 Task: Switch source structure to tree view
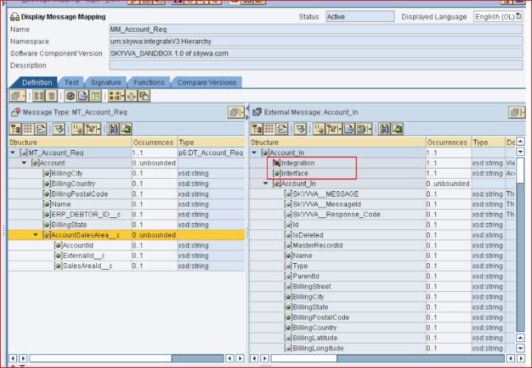point(15,129)
